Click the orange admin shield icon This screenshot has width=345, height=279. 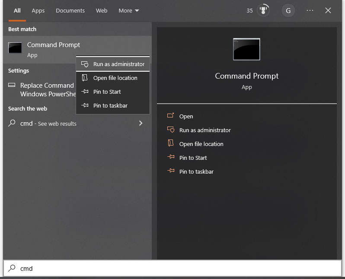click(171, 130)
